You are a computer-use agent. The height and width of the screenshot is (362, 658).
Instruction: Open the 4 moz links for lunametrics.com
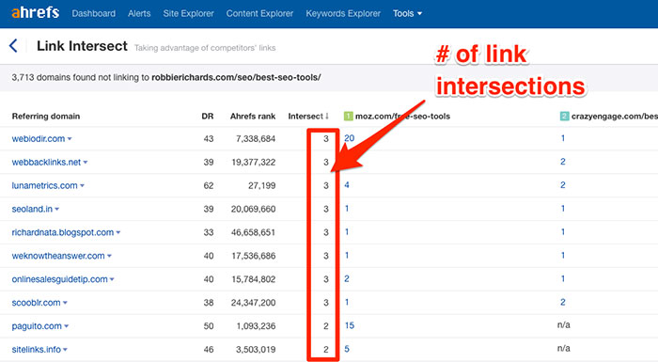[347, 185]
